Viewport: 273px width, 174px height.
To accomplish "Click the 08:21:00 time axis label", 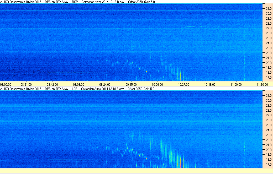I will click(26, 85).
